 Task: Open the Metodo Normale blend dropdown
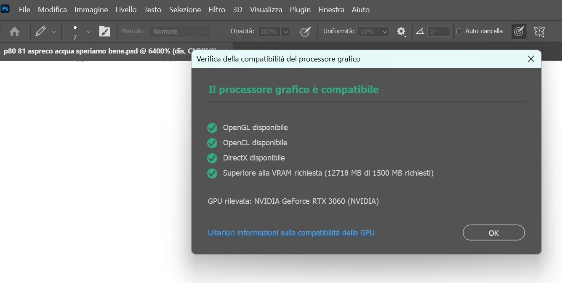click(x=180, y=32)
